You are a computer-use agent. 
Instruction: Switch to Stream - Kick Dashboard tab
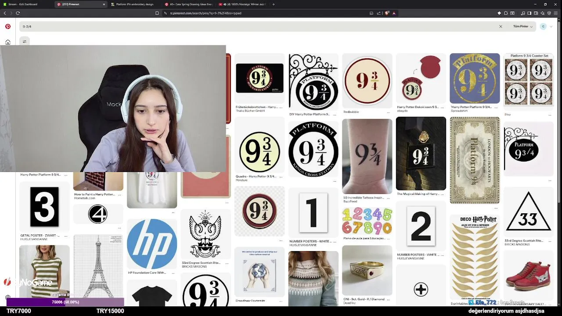pyautogui.click(x=26, y=4)
